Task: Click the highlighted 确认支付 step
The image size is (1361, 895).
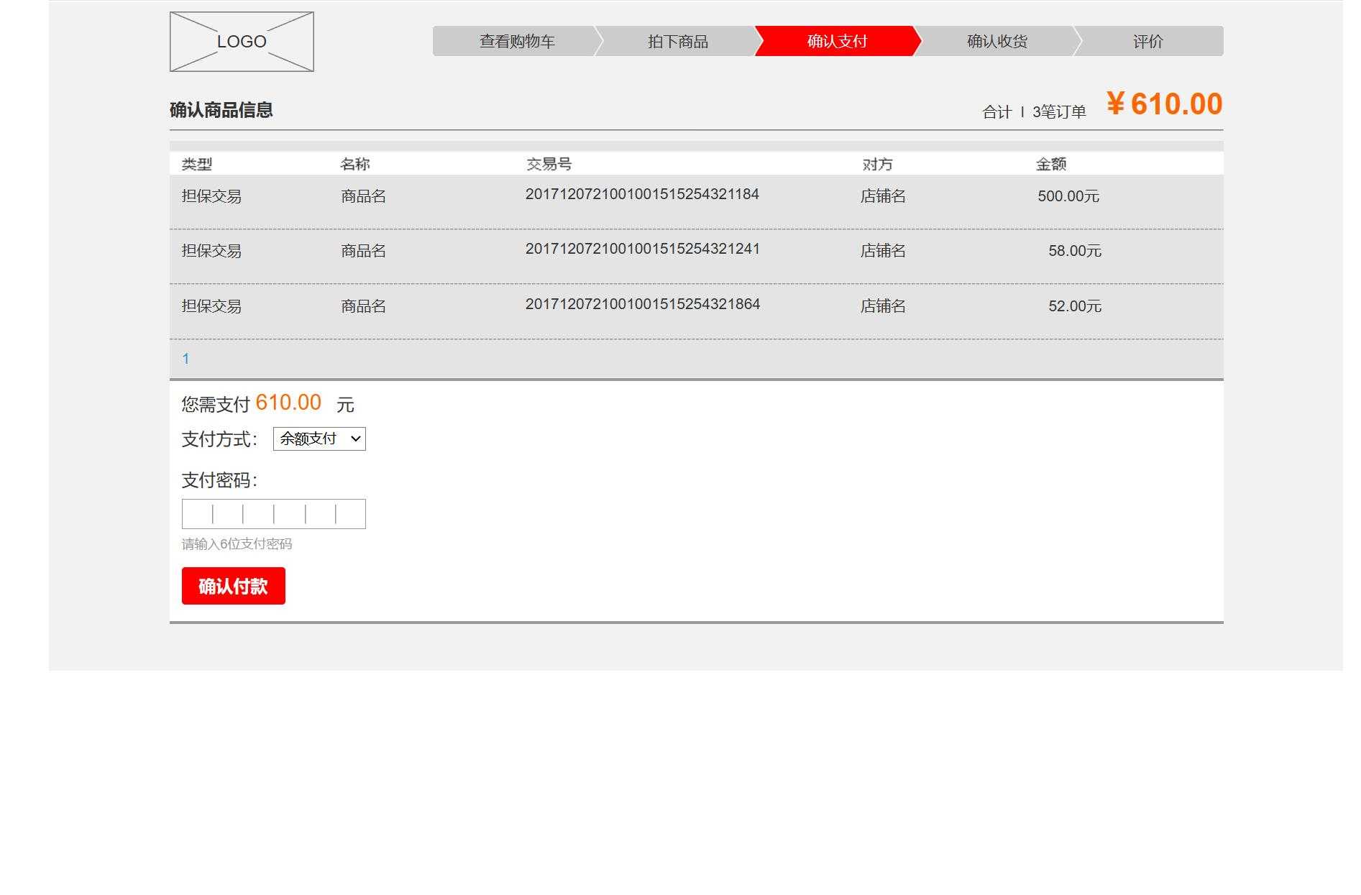Action: click(838, 41)
